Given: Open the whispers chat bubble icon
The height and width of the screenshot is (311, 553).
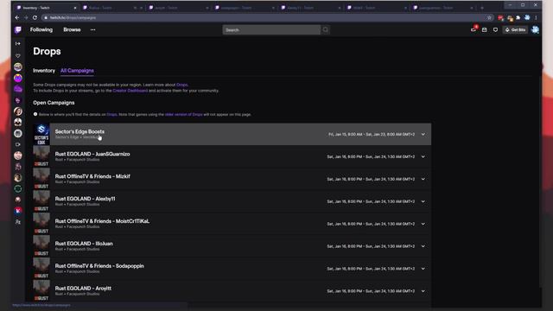Looking at the screenshot, I should coord(495,30).
